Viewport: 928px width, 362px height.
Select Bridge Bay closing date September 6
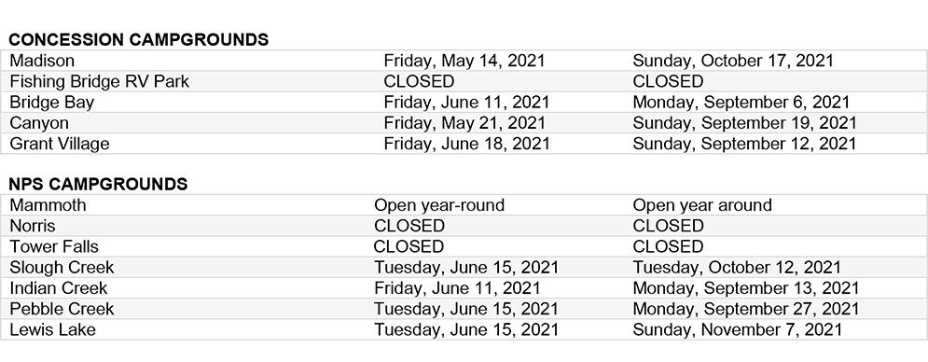click(x=741, y=102)
